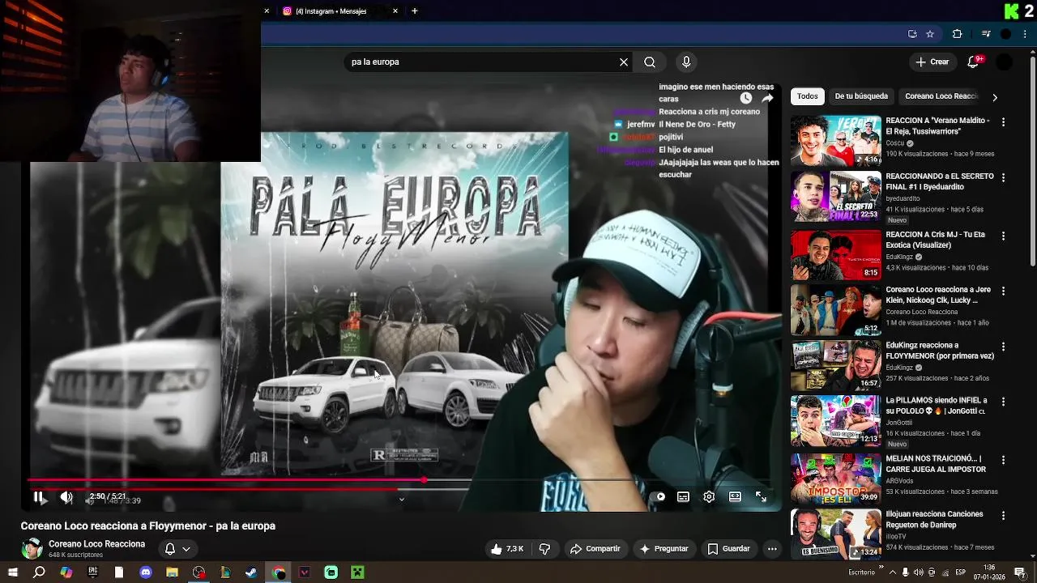Screen dimensions: 1037x583
Task: Open menu for 'MELIAN NOS TRAICIONÓ' video
Action: [x=1003, y=460]
